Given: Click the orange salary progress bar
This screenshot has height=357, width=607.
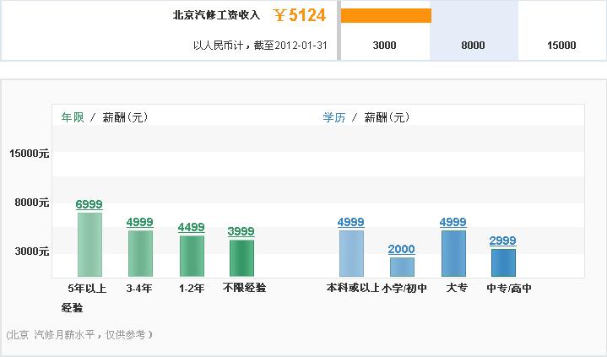Looking at the screenshot, I should tap(386, 15).
